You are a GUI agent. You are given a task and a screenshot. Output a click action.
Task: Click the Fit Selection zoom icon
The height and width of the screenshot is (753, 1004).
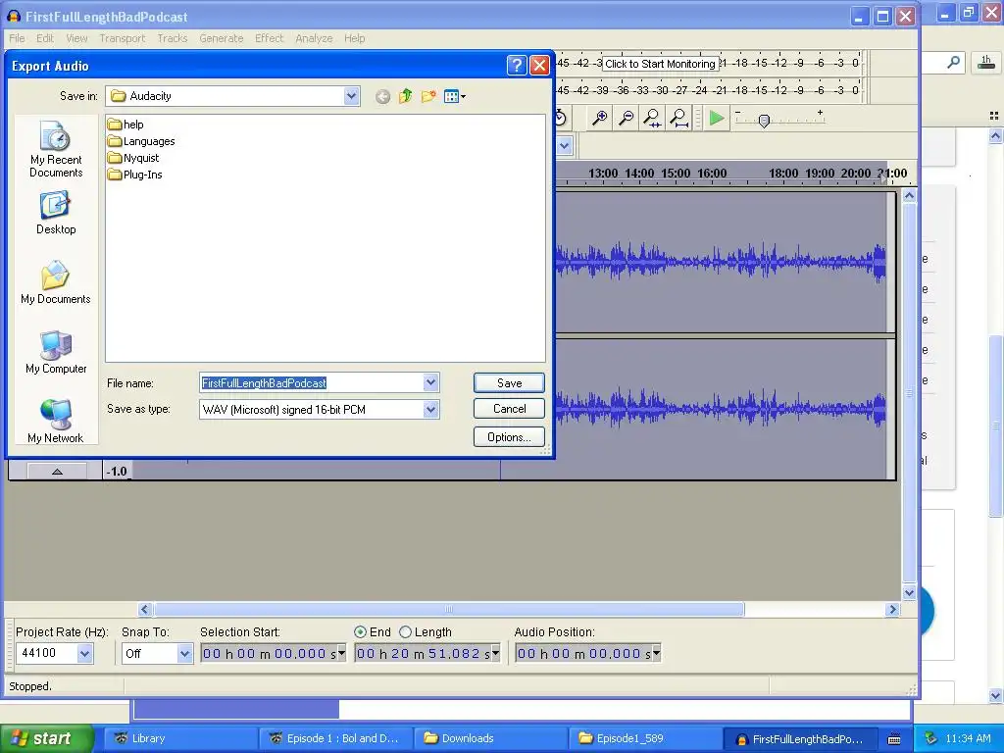pos(652,118)
